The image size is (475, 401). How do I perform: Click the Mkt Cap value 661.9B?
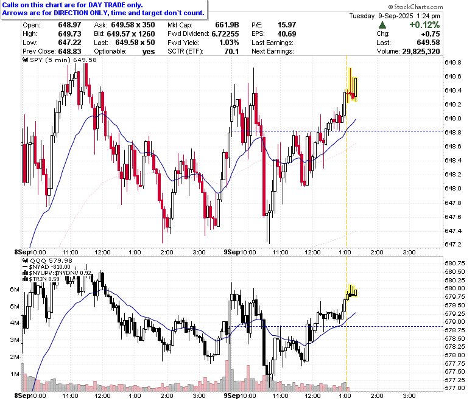(x=227, y=25)
